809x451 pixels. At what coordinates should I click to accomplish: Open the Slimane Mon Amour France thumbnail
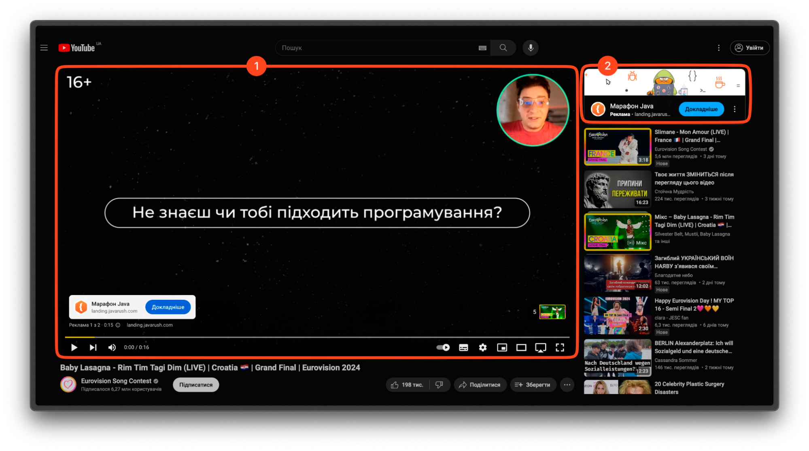[x=618, y=147]
